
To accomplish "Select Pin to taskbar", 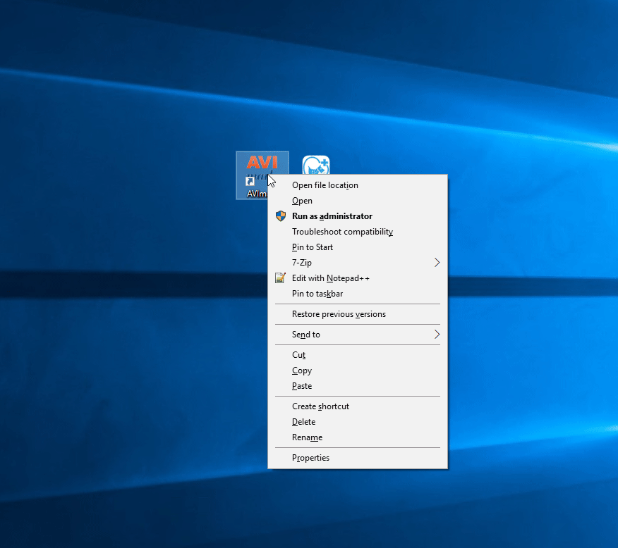I will coord(358,294).
